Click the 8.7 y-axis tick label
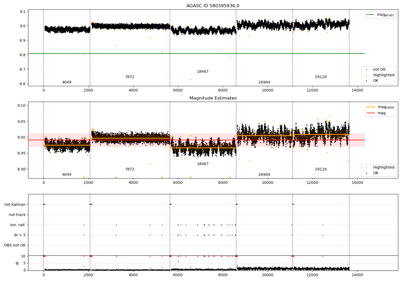Screen dimensions: 402x281 23,69
